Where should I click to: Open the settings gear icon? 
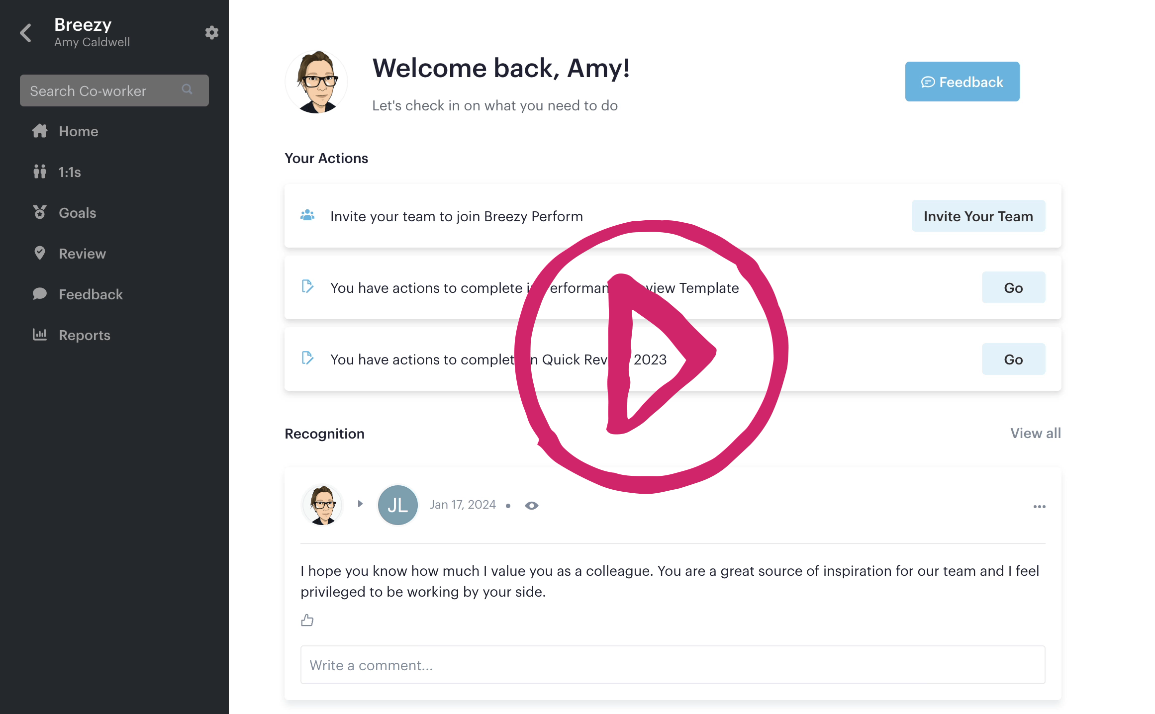point(211,32)
